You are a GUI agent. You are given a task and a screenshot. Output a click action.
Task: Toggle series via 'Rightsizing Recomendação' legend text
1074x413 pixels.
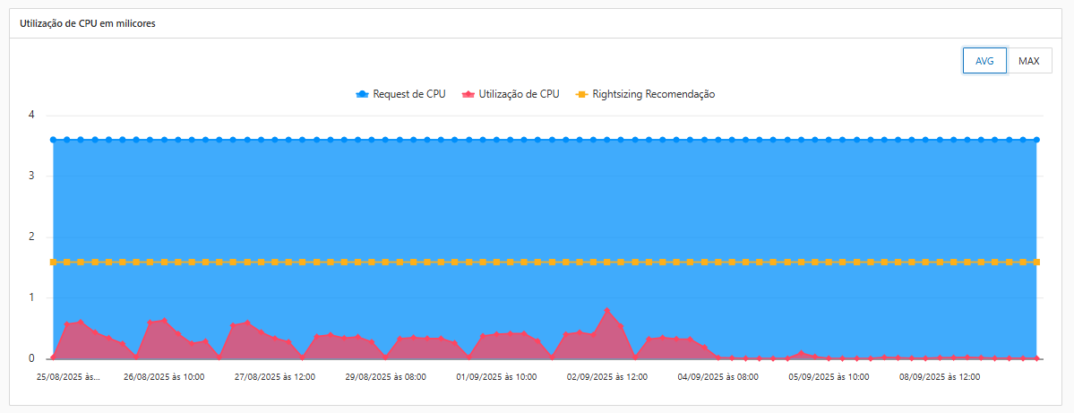[653, 94]
